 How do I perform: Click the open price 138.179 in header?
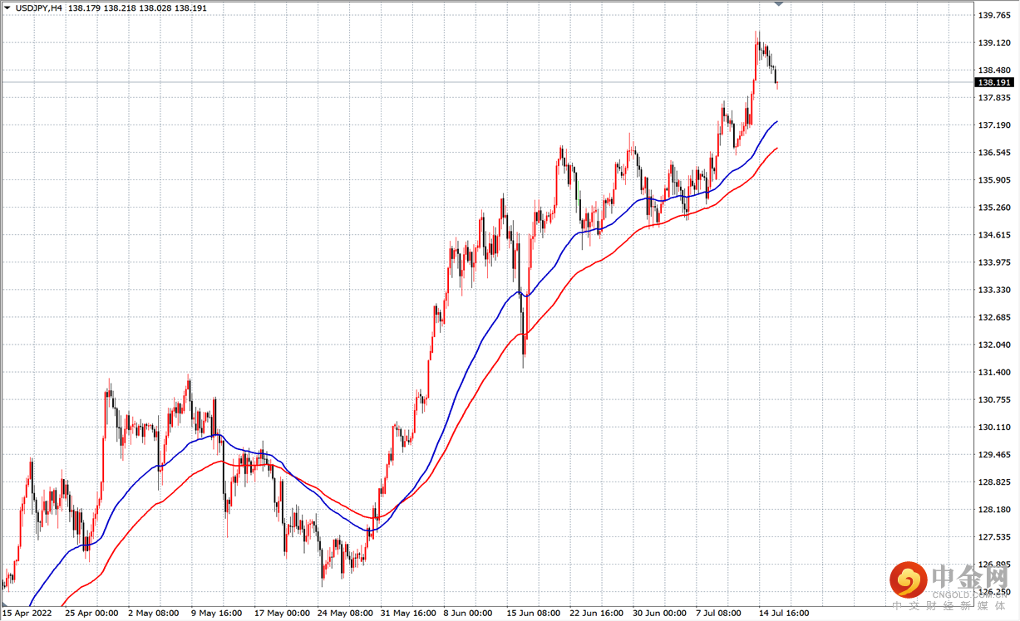pyautogui.click(x=83, y=7)
